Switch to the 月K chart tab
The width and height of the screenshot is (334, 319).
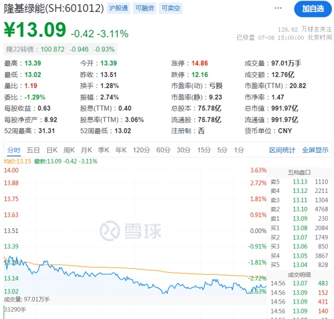[x=86, y=150]
